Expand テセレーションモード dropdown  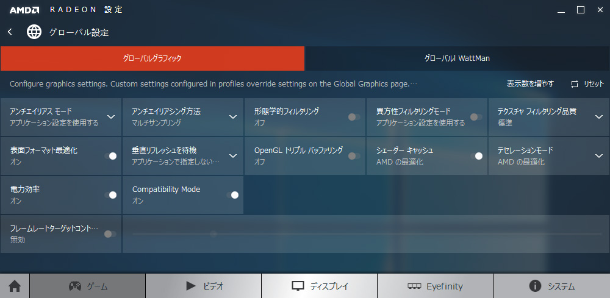[599, 156]
